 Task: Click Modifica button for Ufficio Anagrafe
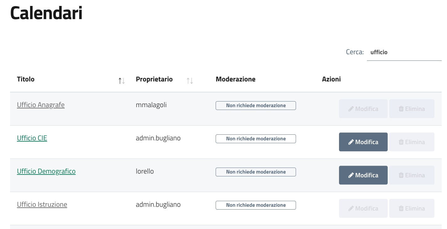(363, 109)
